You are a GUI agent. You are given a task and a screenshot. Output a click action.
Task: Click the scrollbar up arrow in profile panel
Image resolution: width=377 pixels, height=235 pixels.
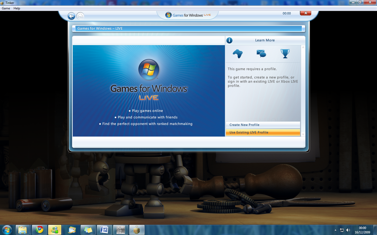[x=303, y=47]
